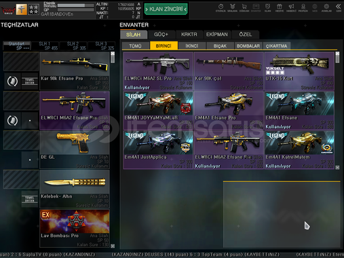Screen dimensions: 344x258
Task: Click the magazine icon beside Kar 98k
Action: 12,81
